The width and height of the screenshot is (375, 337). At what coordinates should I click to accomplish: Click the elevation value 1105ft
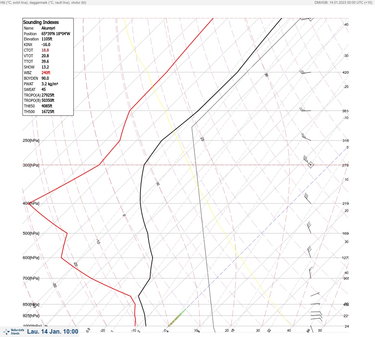click(47, 39)
